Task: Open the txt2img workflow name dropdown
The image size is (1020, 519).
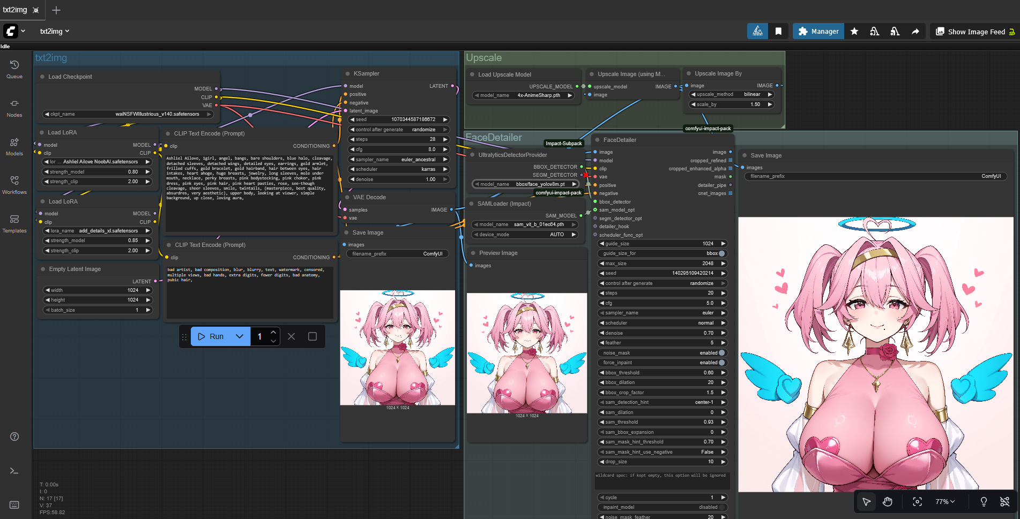Action: (x=55, y=32)
